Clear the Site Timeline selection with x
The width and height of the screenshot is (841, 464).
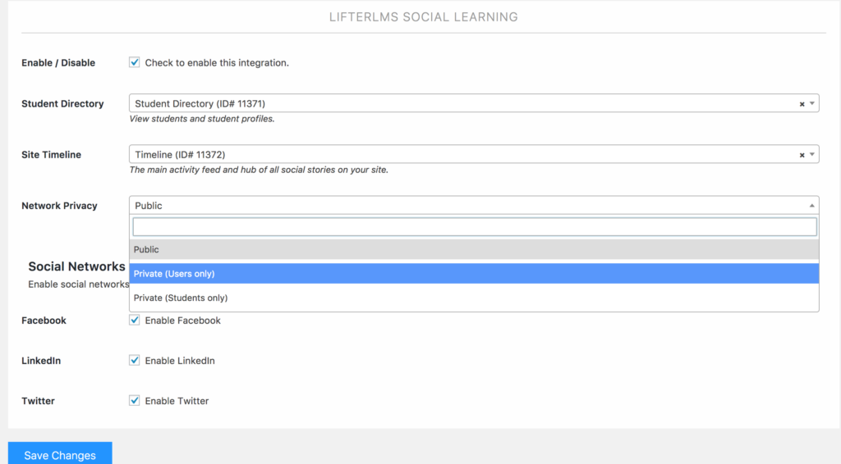pos(802,155)
